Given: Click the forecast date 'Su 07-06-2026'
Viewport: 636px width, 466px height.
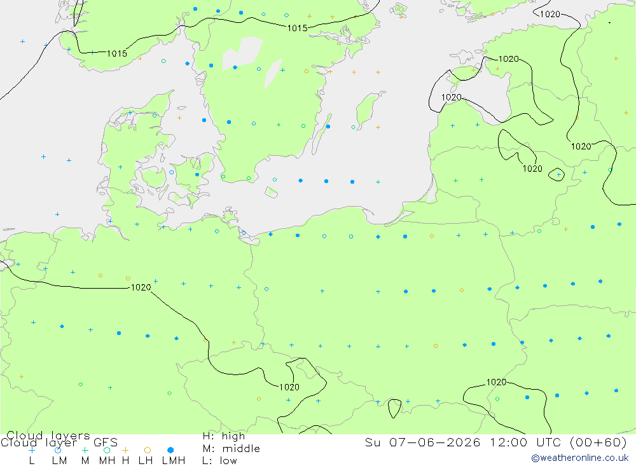Looking at the screenshot, I should click(423, 442).
